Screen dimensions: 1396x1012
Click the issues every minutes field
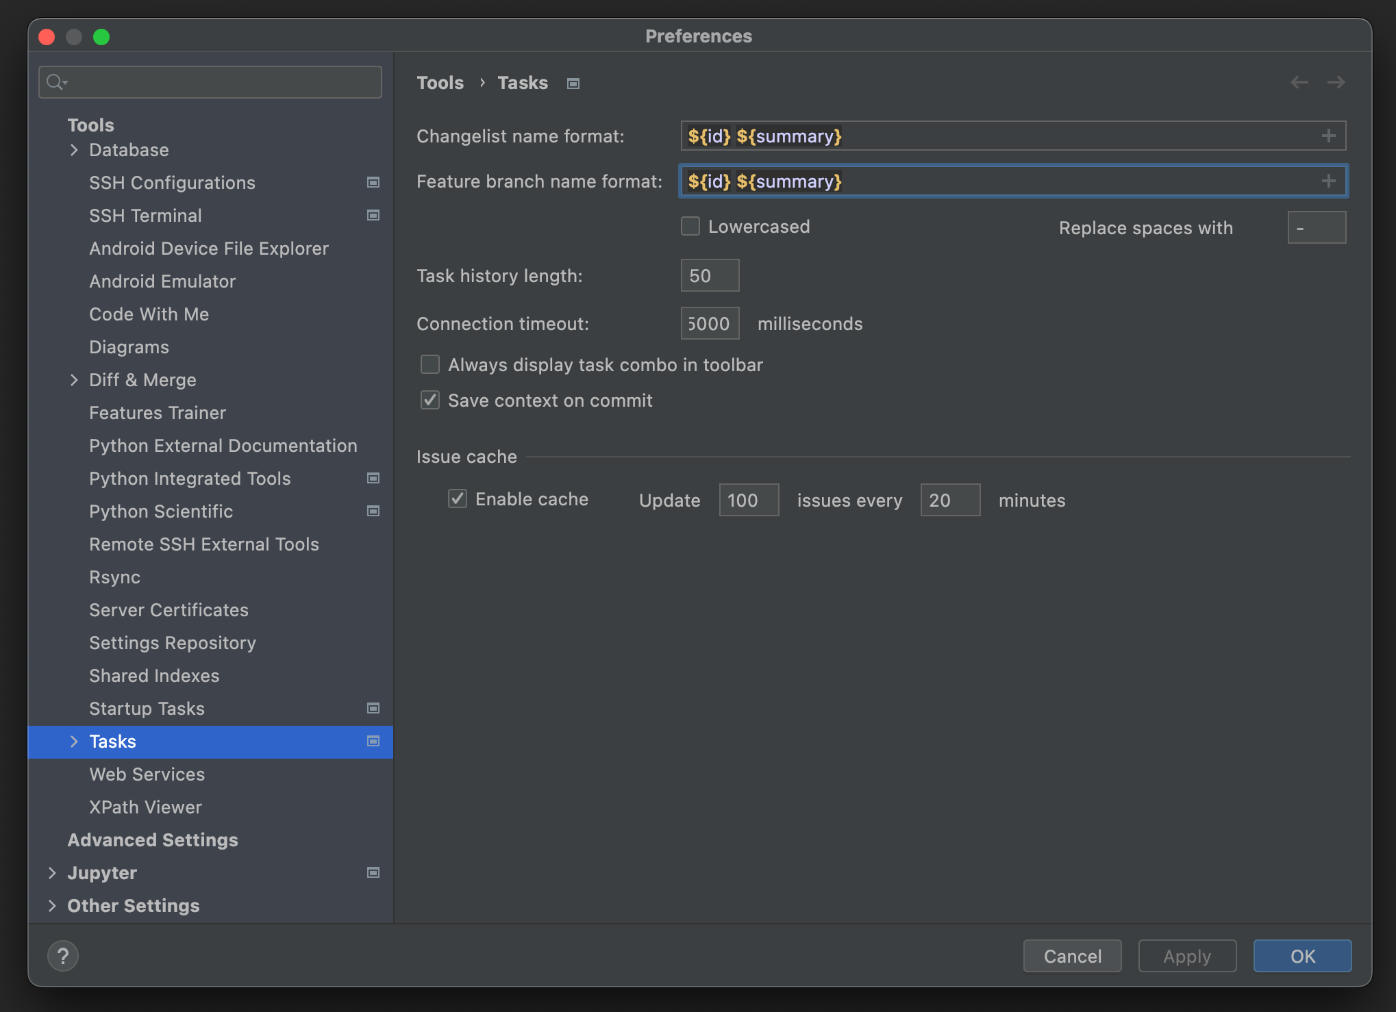[x=950, y=500]
